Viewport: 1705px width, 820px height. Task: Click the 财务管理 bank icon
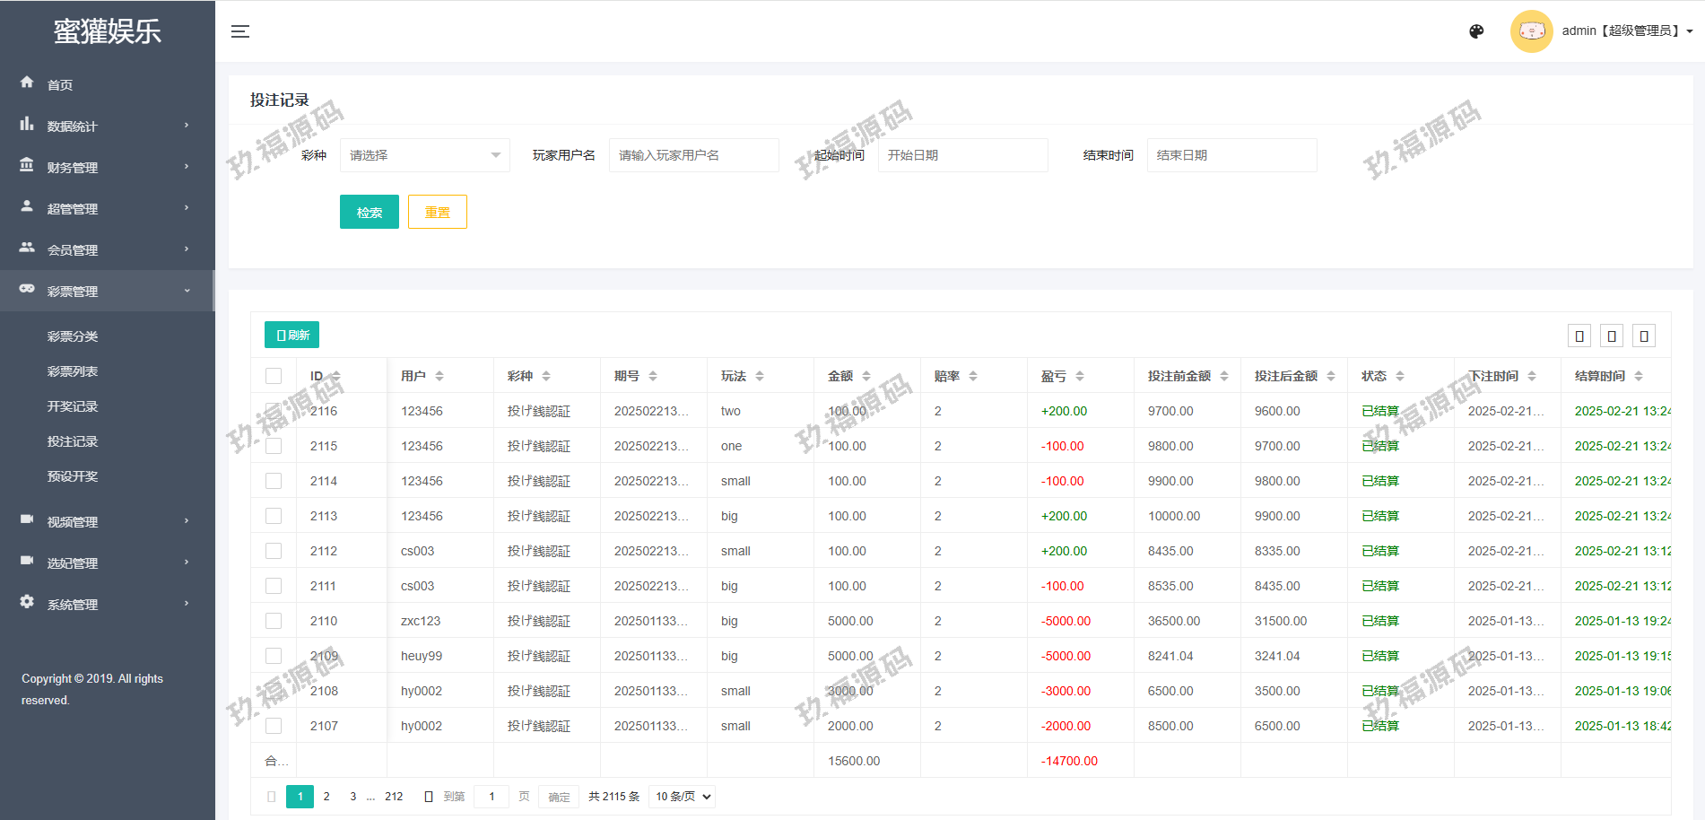click(27, 166)
